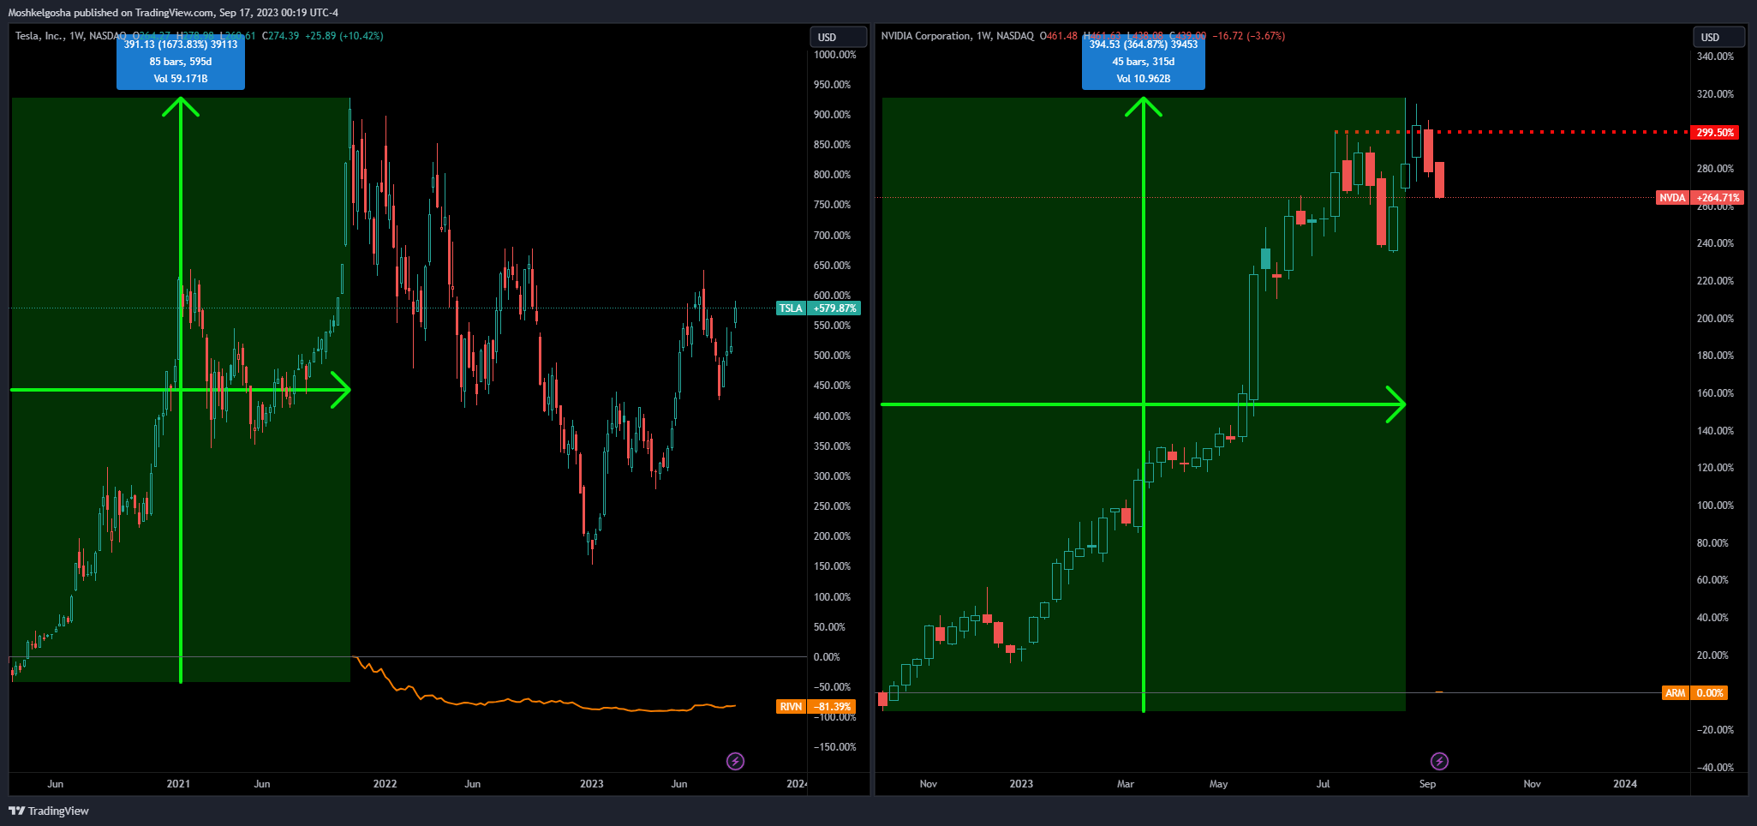The width and height of the screenshot is (1757, 826).
Task: Click the -40.00% axis label
Action: click(1714, 768)
